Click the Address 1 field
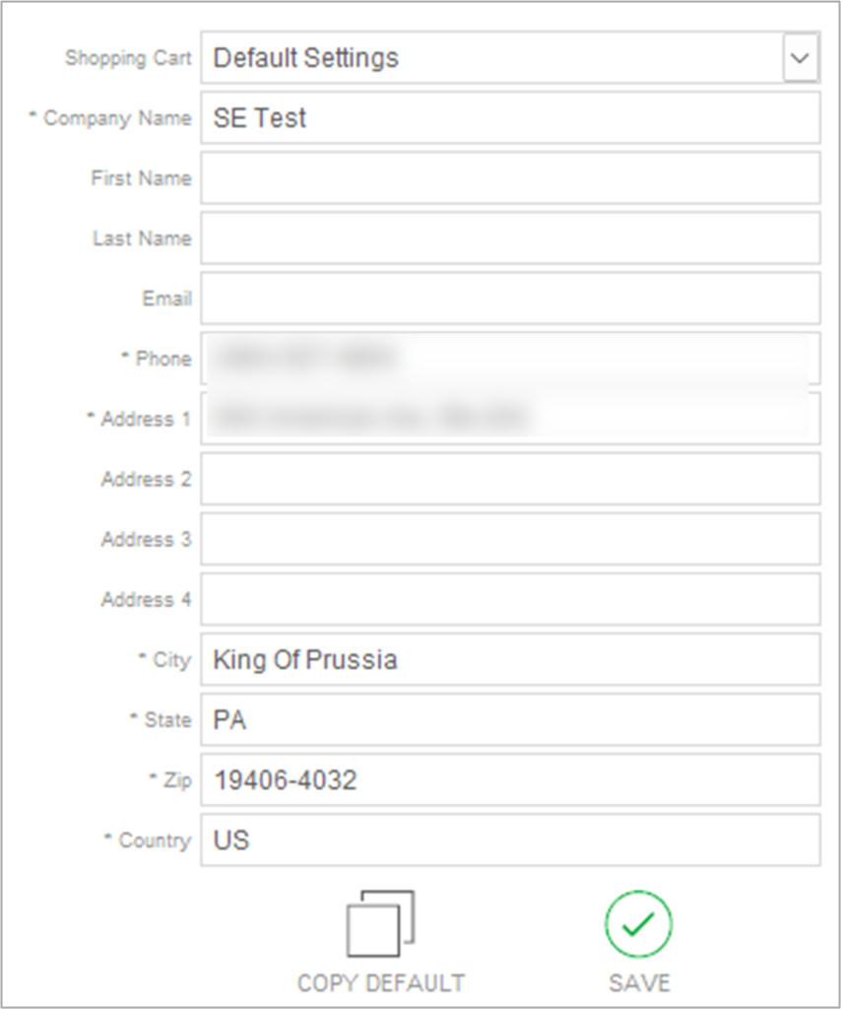 coord(509,418)
